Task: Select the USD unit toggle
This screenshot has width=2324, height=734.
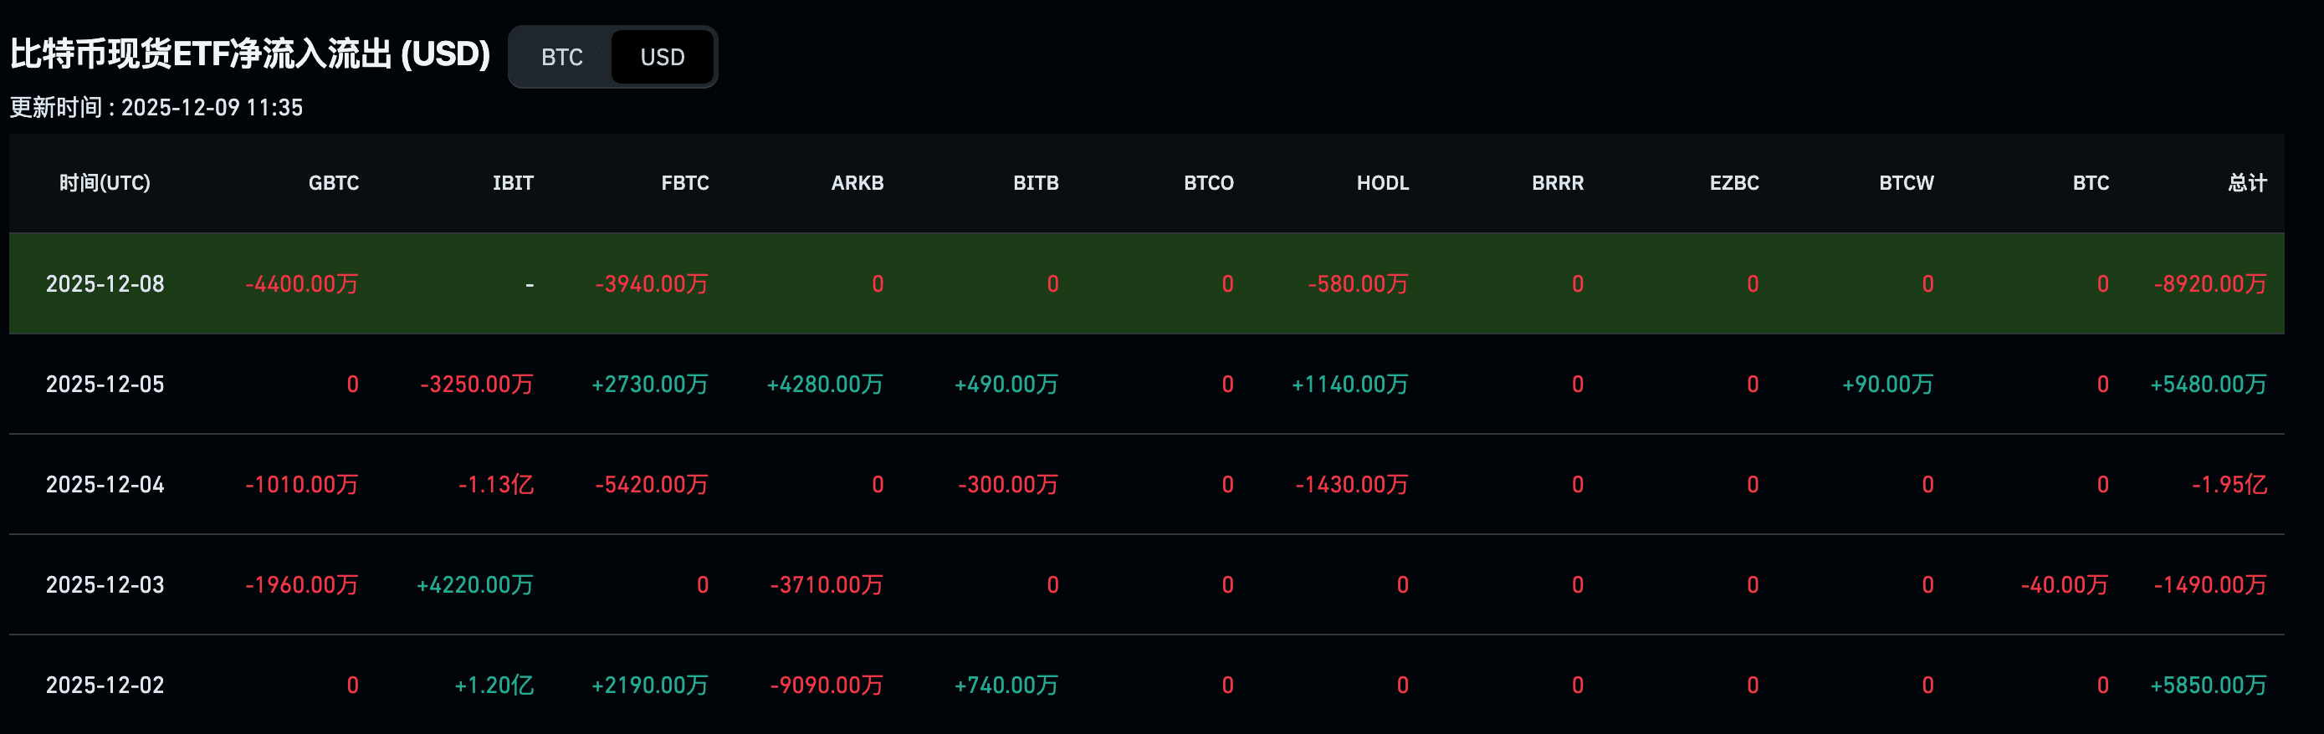Action: (x=663, y=57)
